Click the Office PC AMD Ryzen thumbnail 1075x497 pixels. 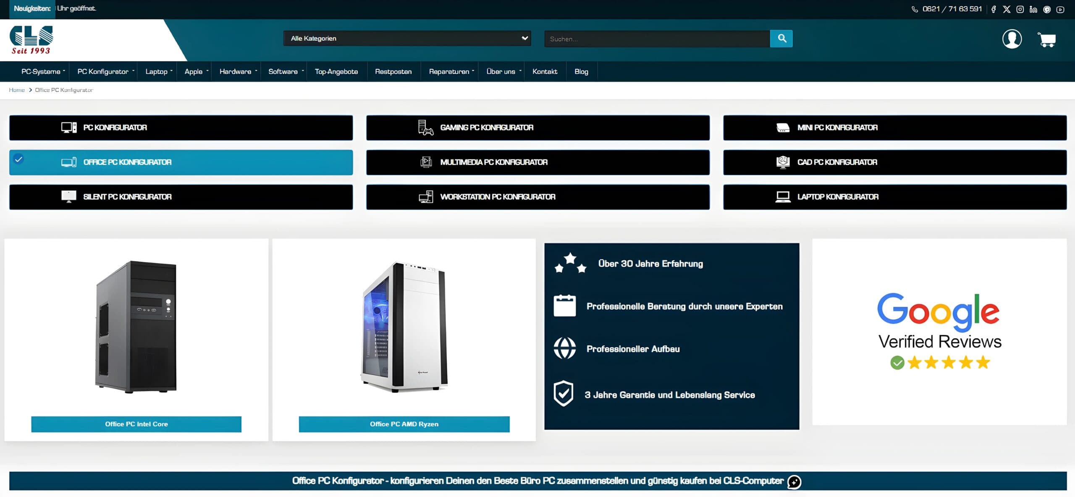coord(404,327)
